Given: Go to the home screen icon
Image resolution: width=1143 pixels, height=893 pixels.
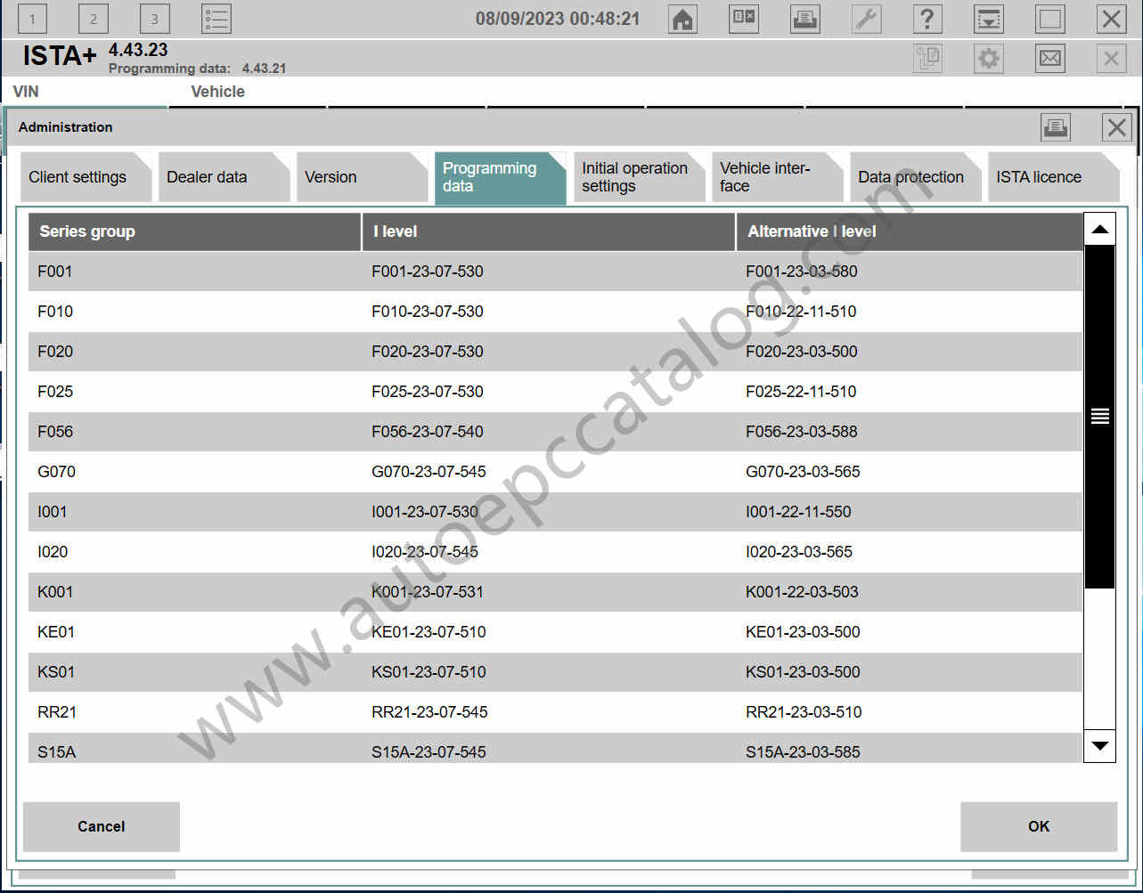Looking at the screenshot, I should tap(682, 19).
